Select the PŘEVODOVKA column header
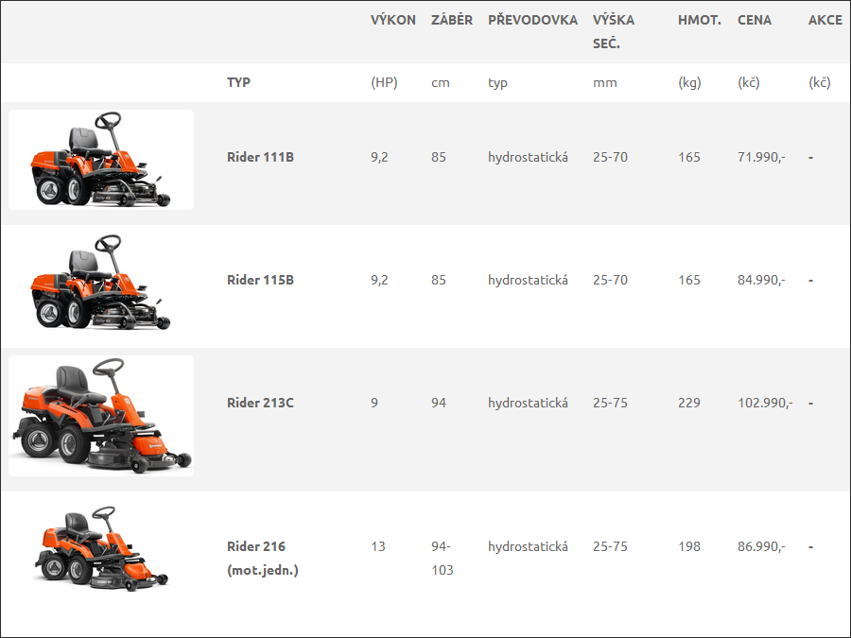The height and width of the screenshot is (638, 851). 532,20
